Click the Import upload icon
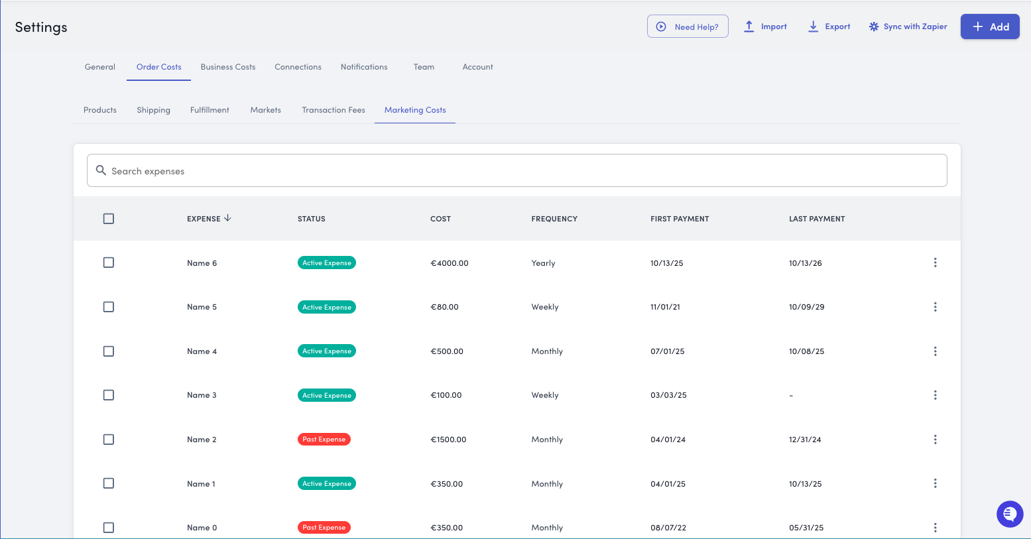The height and width of the screenshot is (539, 1031). [749, 27]
